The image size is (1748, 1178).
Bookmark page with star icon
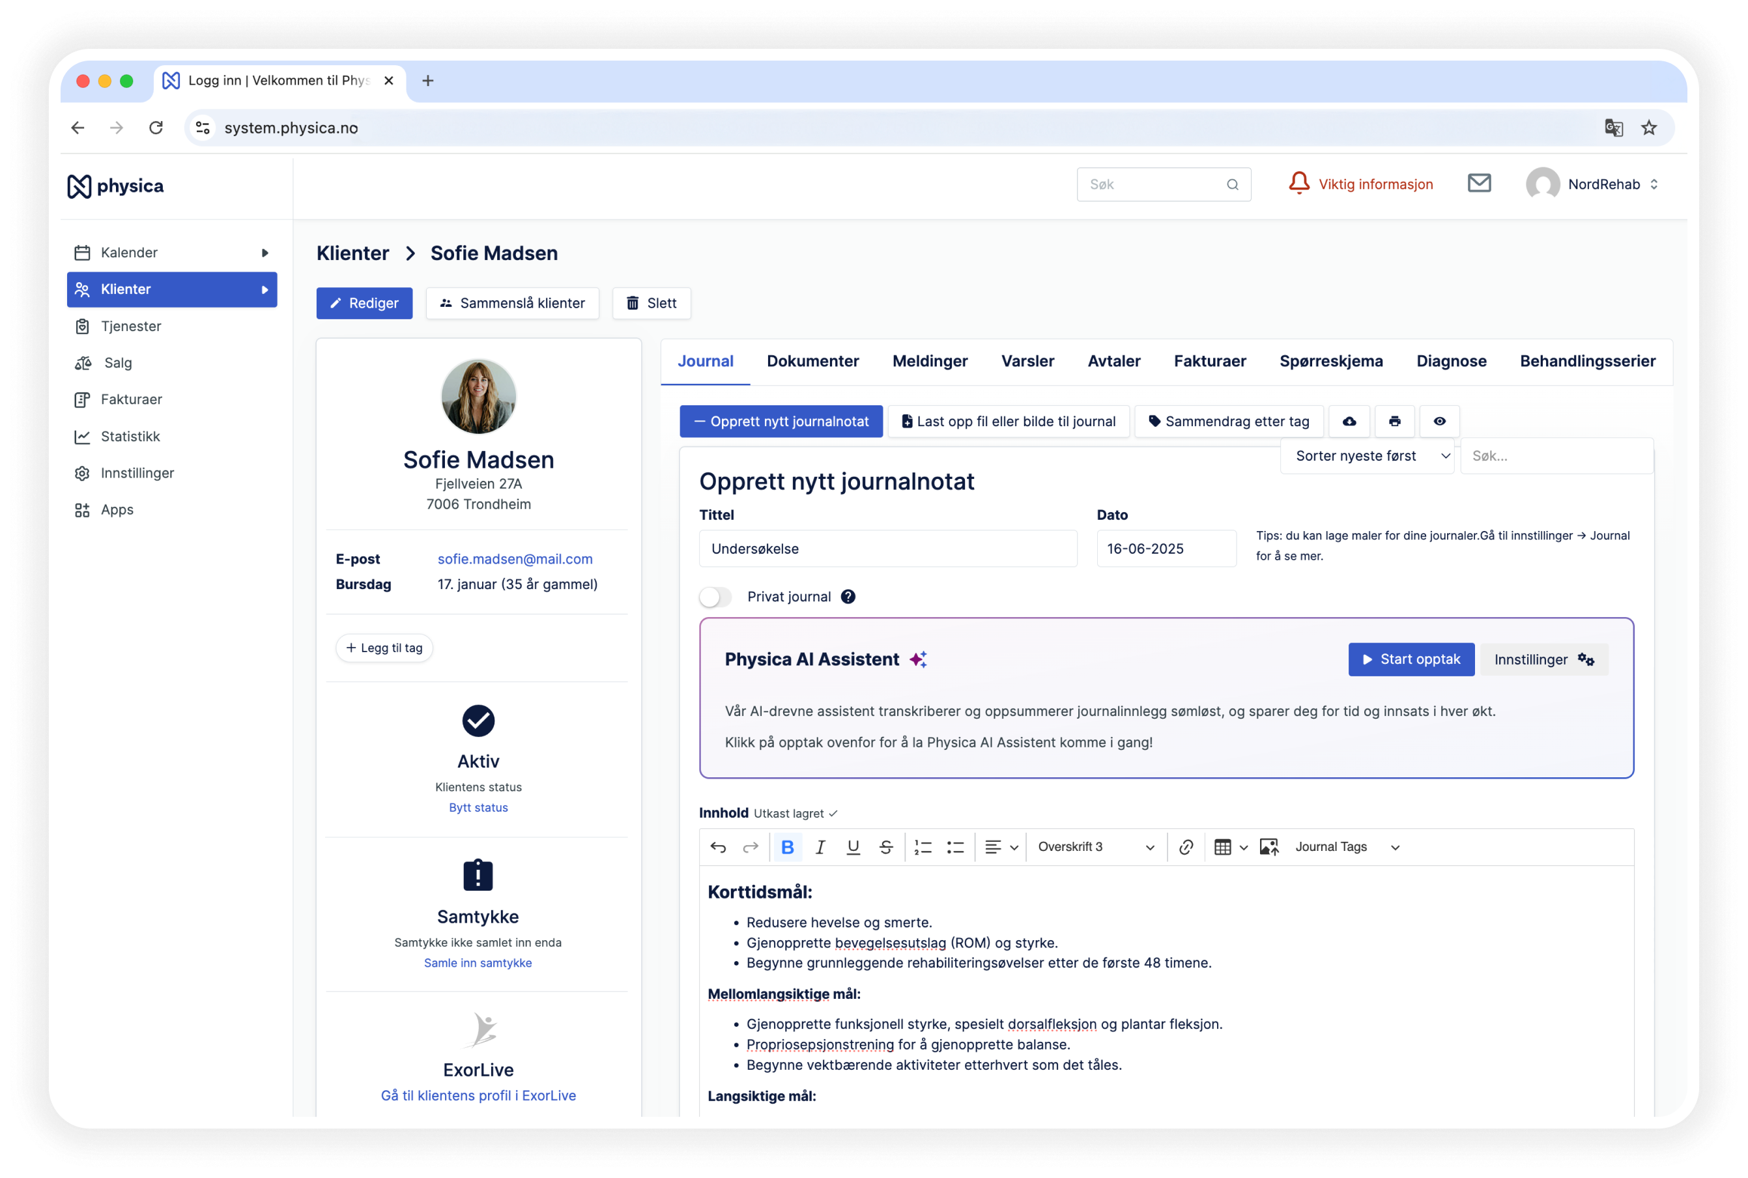[x=1649, y=128]
